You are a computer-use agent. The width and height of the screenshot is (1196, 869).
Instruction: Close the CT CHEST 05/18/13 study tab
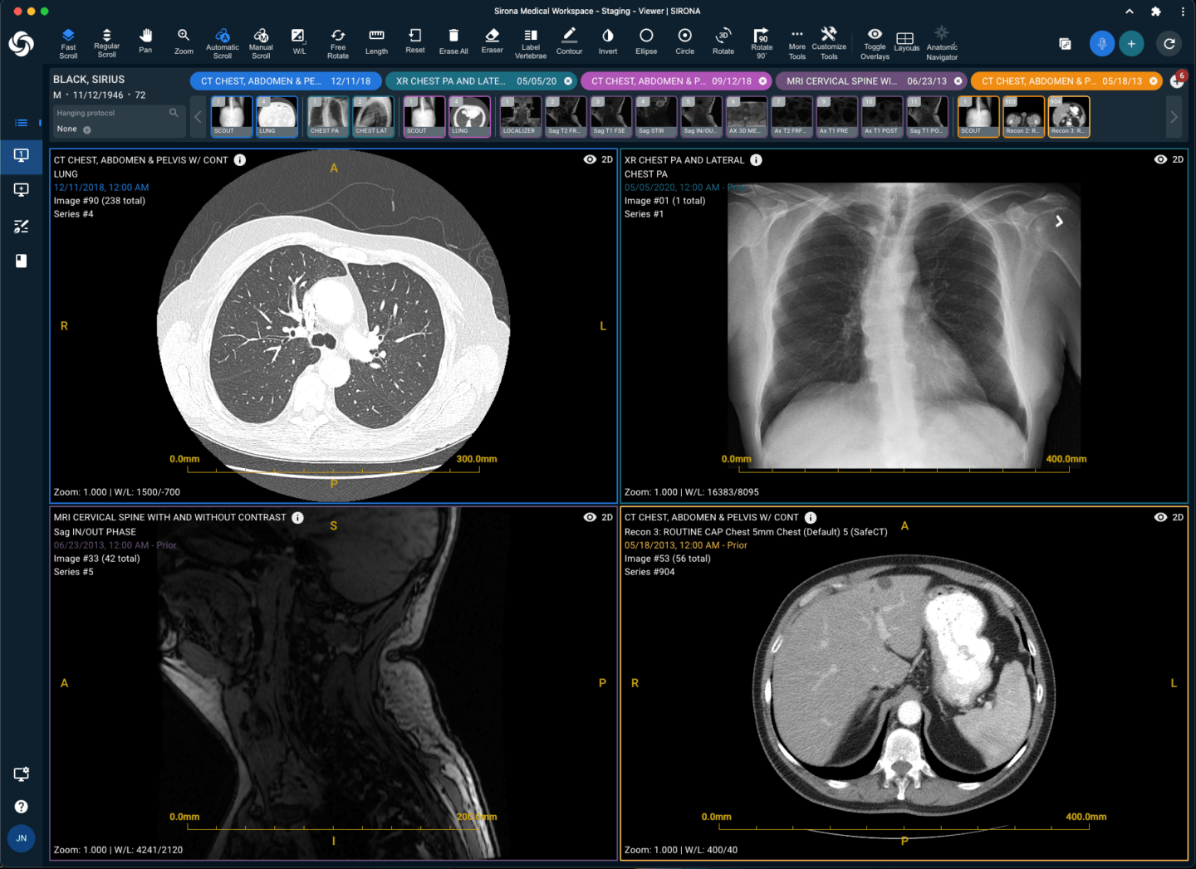click(1154, 81)
